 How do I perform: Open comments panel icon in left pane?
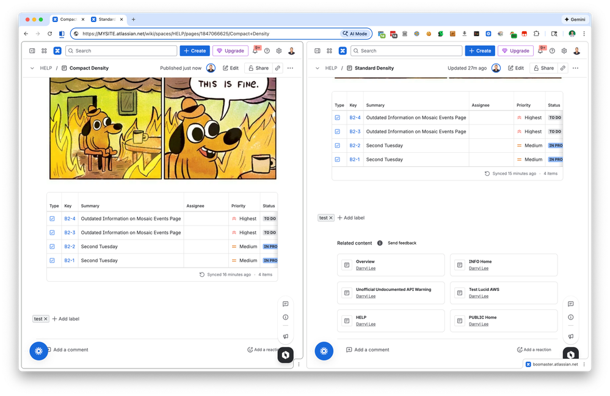[286, 304]
